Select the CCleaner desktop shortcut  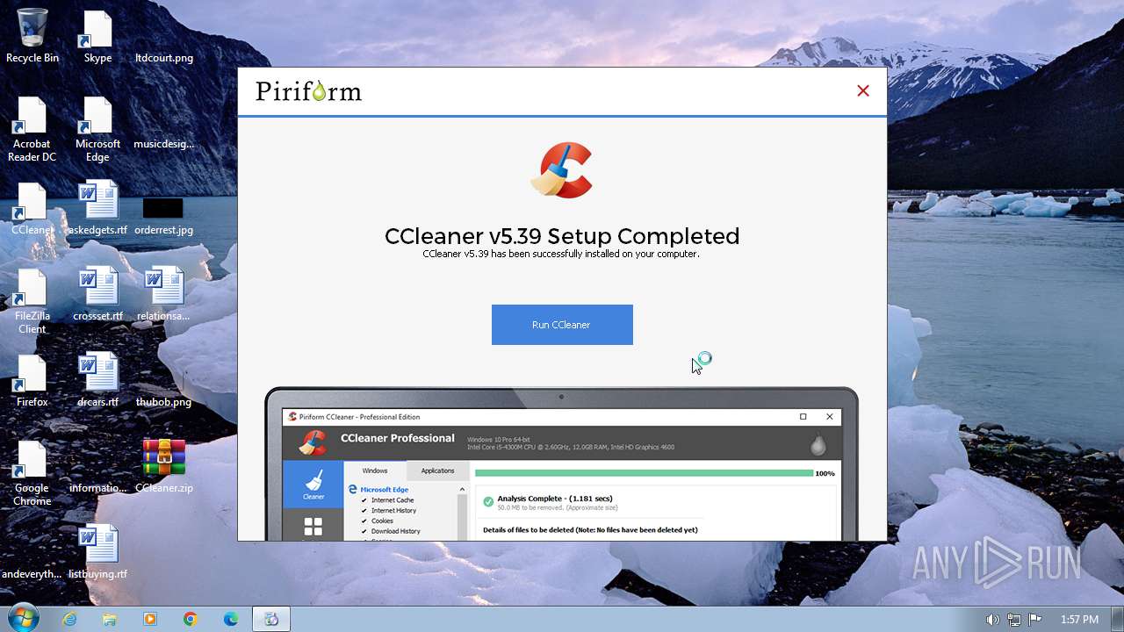(x=32, y=209)
